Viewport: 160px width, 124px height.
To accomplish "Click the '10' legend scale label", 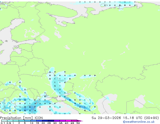I will click(32, 123).
